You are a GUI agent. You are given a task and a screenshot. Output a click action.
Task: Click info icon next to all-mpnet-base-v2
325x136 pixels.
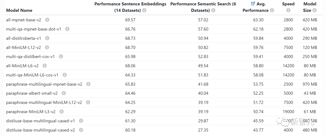click(x=47, y=20)
